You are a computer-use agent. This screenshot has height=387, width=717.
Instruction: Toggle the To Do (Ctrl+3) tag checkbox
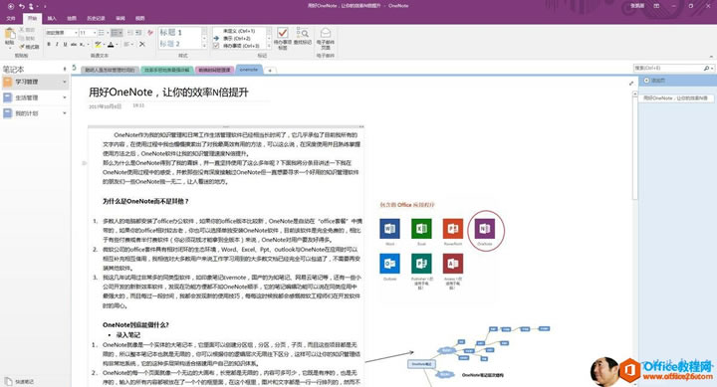point(216,46)
